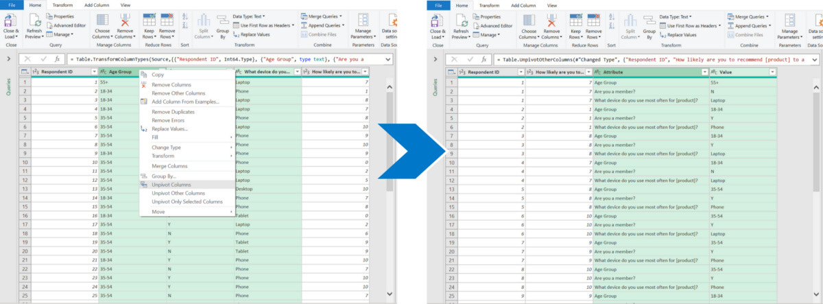The width and height of the screenshot is (823, 304).
Task: Open File tab in left window
Action: coord(12,5)
